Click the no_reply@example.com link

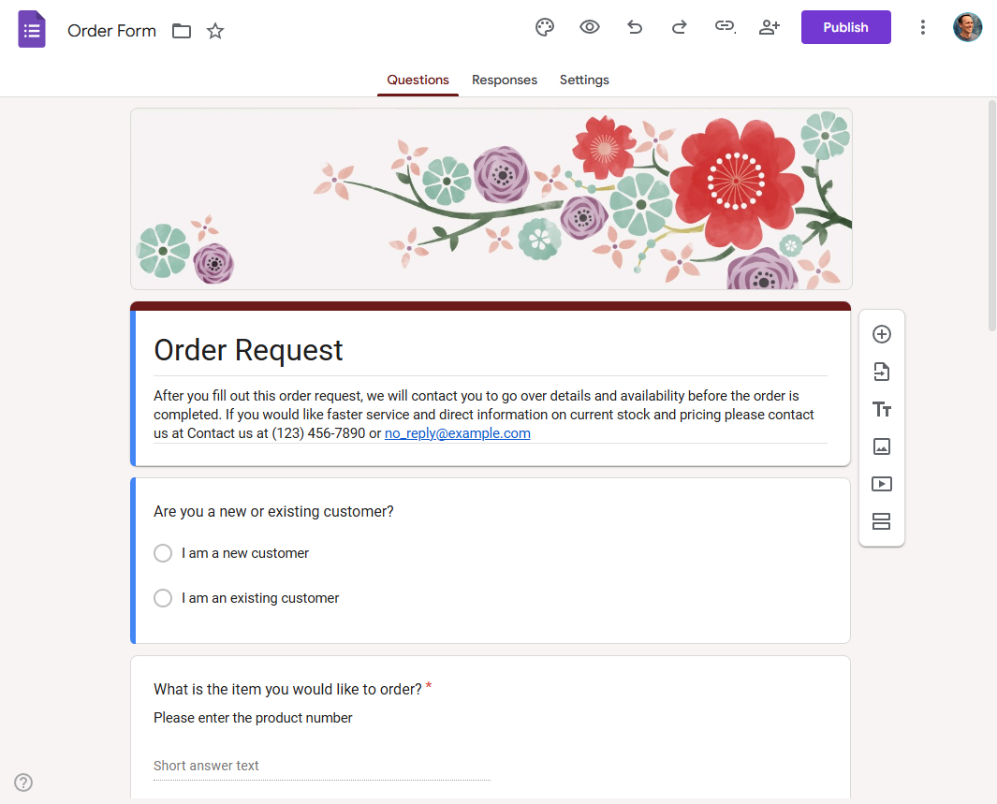coord(457,433)
